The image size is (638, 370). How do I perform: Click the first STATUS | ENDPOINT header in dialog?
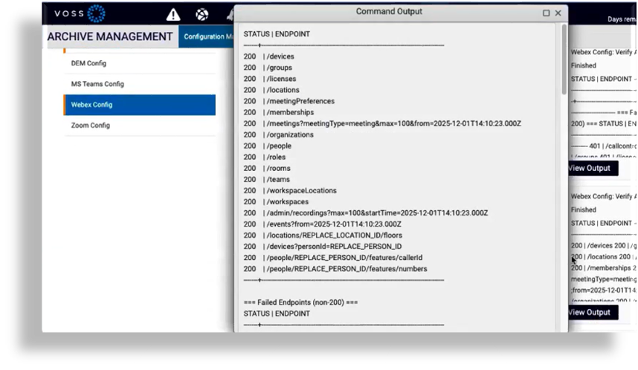[277, 34]
